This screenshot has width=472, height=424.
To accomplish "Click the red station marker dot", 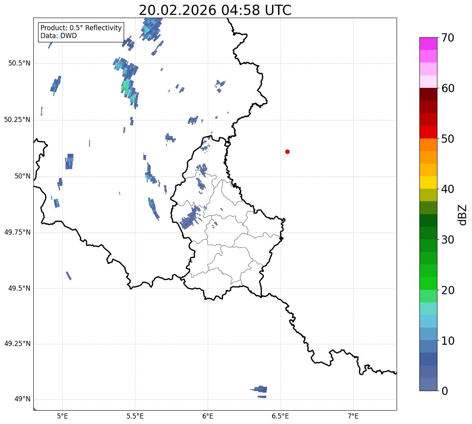I will pos(287,151).
